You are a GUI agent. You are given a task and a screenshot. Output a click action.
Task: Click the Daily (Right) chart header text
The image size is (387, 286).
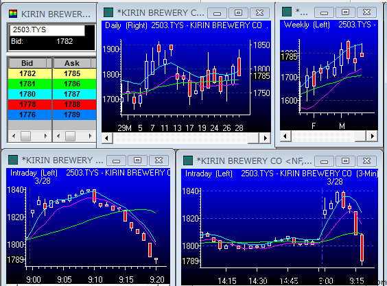(x=187, y=25)
